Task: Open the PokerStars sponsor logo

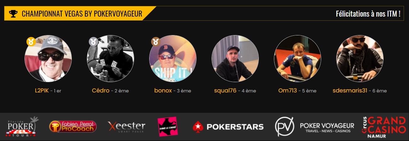Action: coord(228,127)
